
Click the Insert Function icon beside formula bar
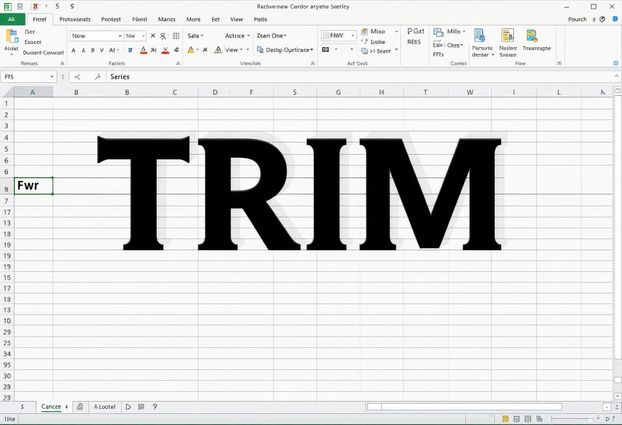coord(98,77)
